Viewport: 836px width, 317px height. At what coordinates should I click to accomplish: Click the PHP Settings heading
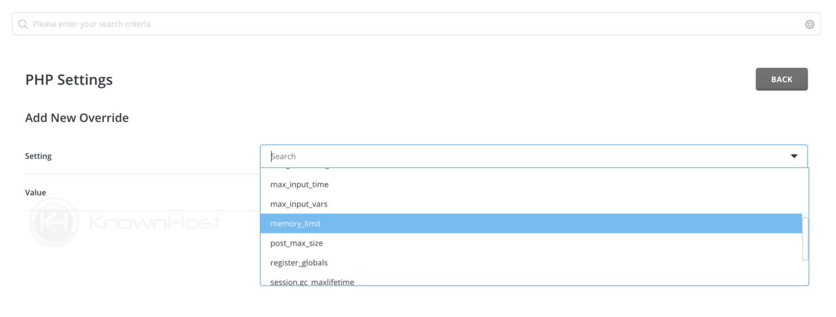(x=69, y=79)
